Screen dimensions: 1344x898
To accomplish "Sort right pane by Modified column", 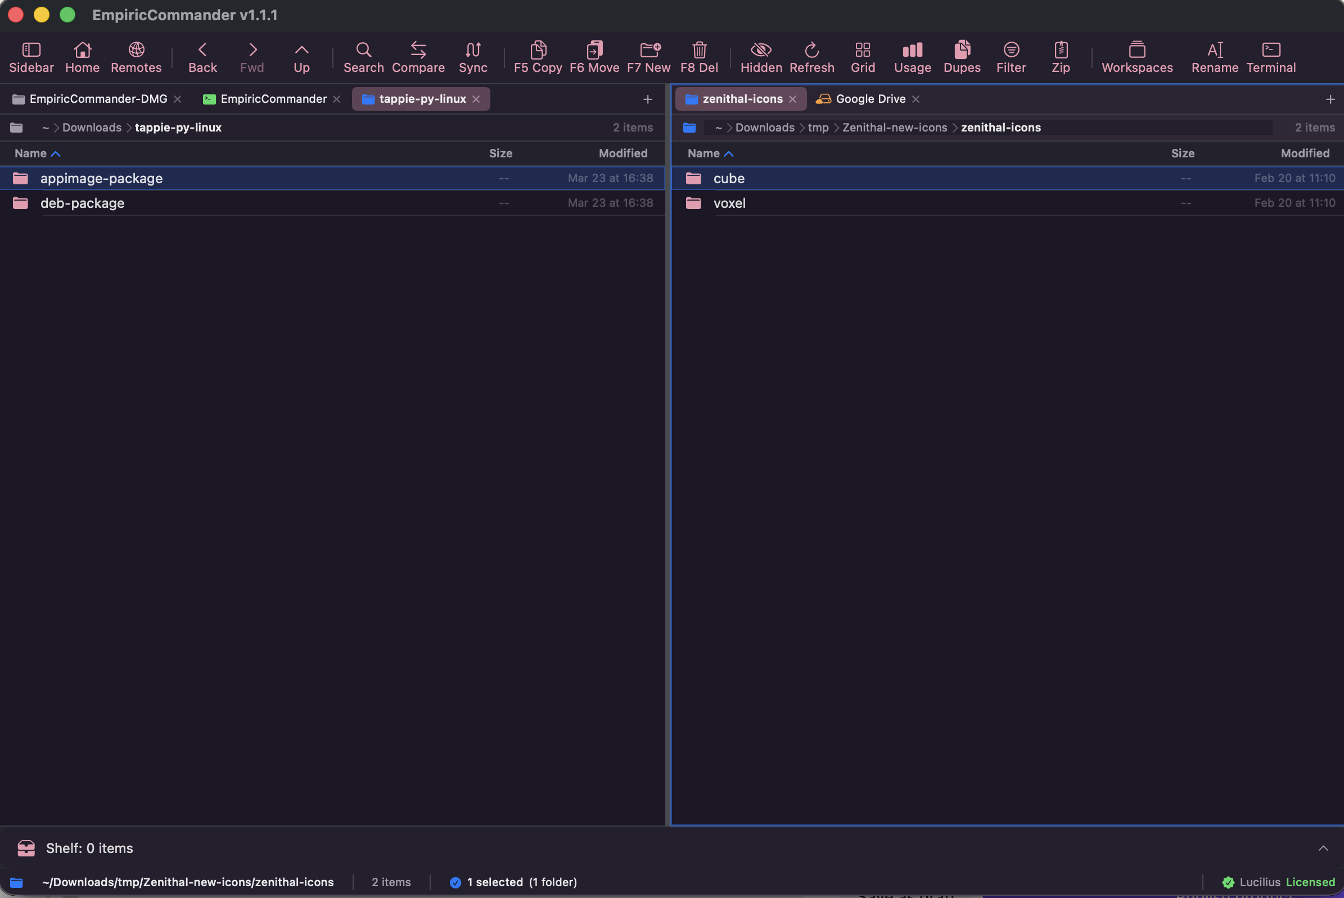I will click(1305, 153).
